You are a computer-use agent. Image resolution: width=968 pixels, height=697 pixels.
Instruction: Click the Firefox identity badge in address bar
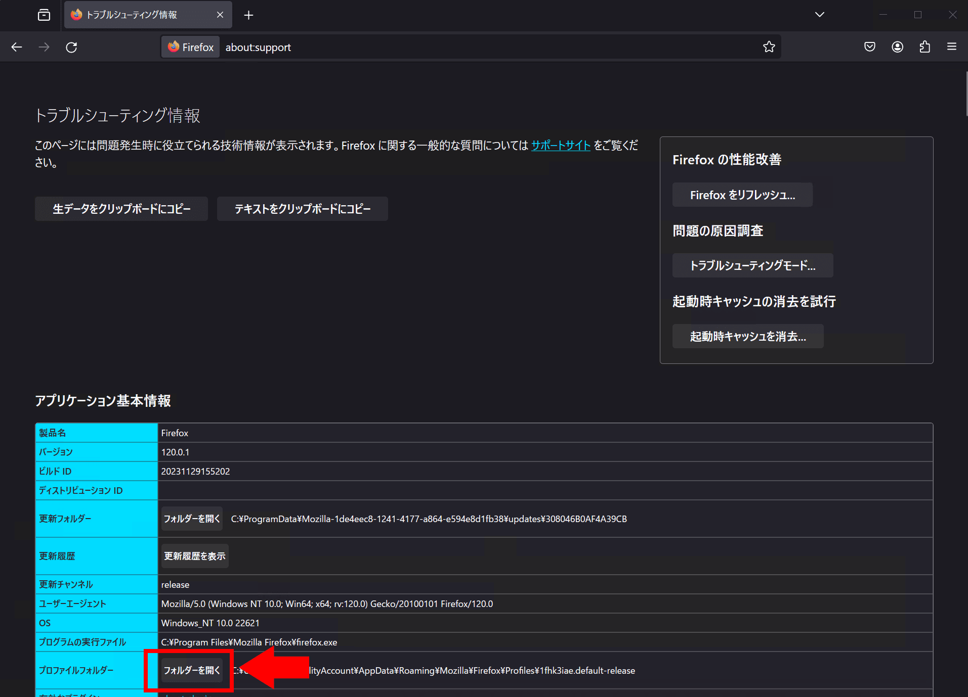[x=191, y=47]
